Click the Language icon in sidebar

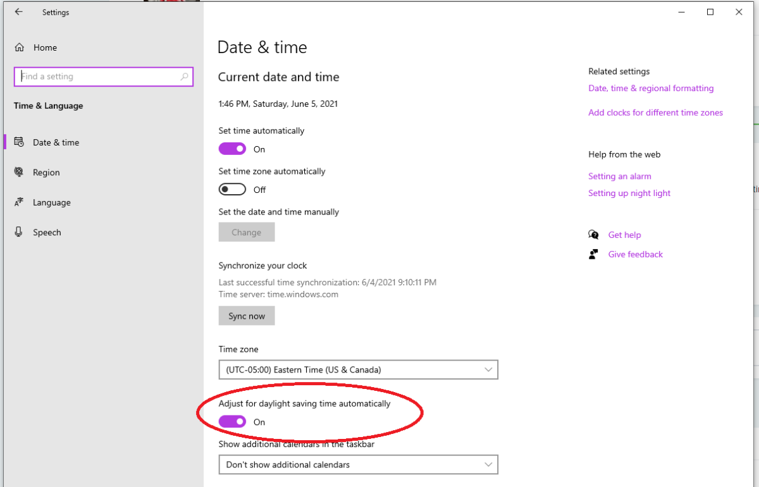[x=20, y=202]
